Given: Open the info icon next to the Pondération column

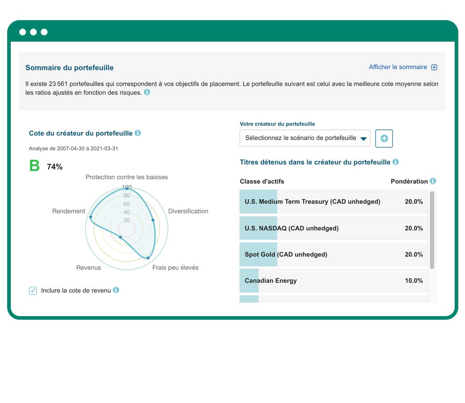Looking at the screenshot, I should (432, 181).
